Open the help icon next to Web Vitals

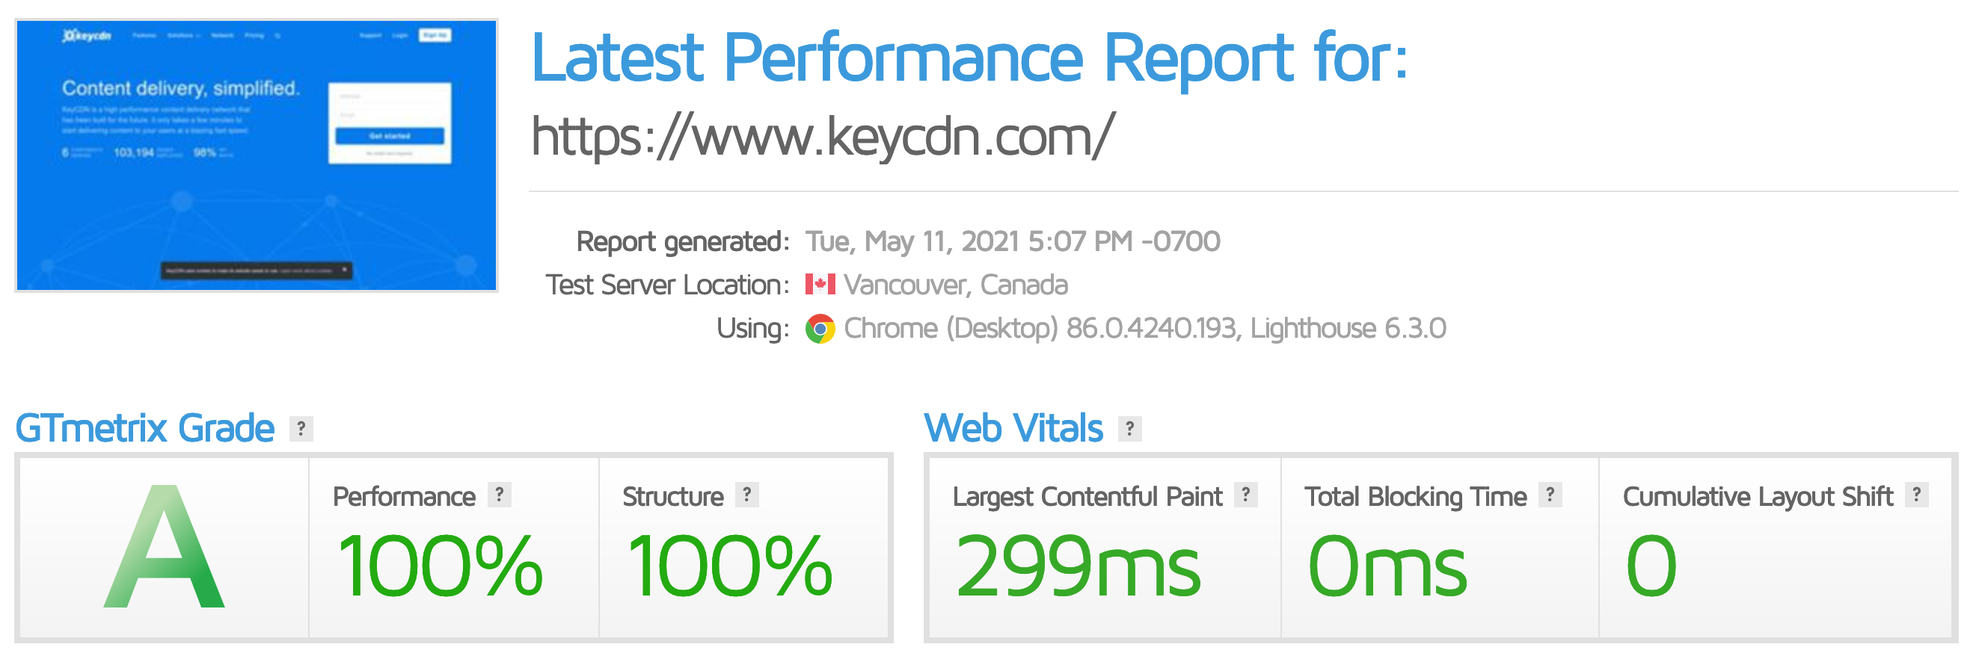pos(1129,428)
